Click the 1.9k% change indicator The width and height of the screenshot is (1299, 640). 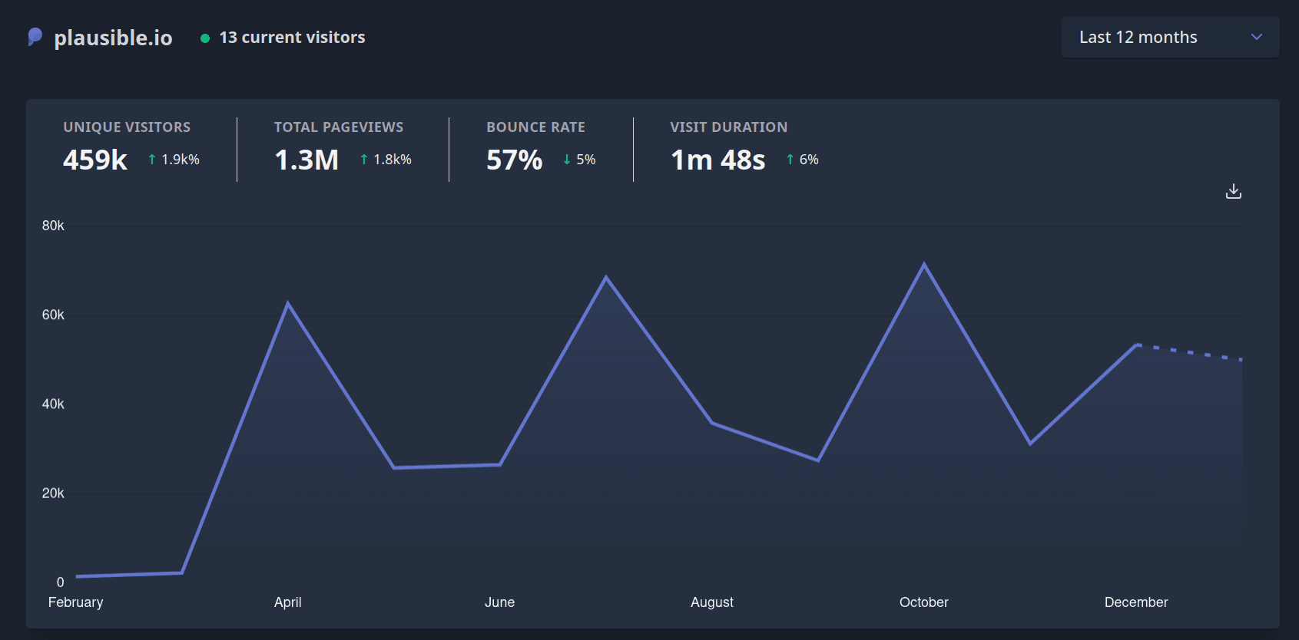(174, 160)
